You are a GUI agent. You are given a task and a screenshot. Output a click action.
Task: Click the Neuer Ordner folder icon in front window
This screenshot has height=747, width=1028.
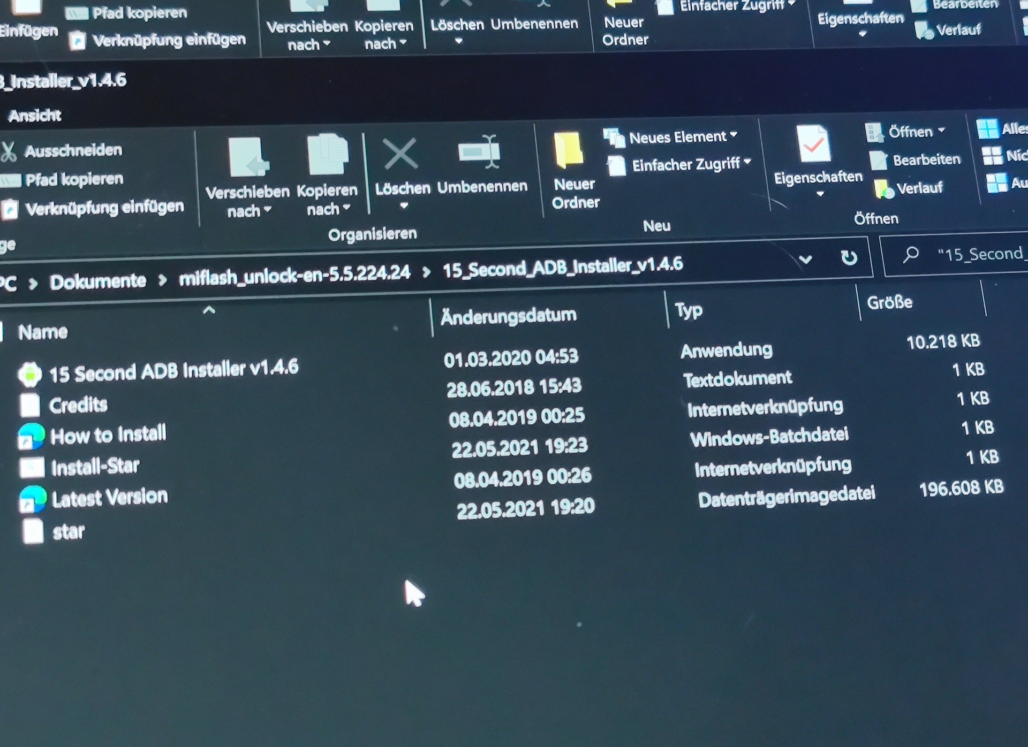click(569, 149)
